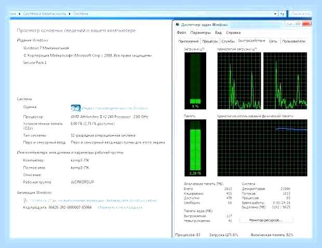Screen dimensions: 322x248
Task: Select komp3-ПК in the Компьютер row
Action: point(80,160)
